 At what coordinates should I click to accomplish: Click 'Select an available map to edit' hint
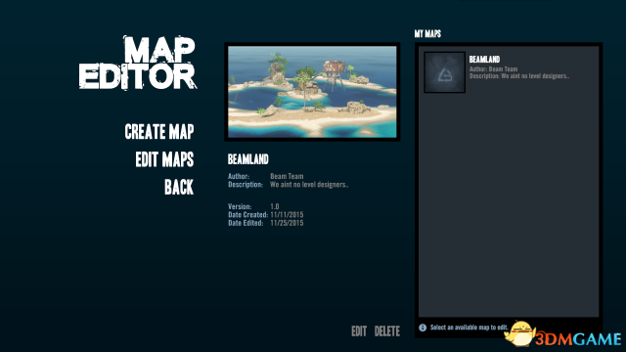(x=469, y=328)
